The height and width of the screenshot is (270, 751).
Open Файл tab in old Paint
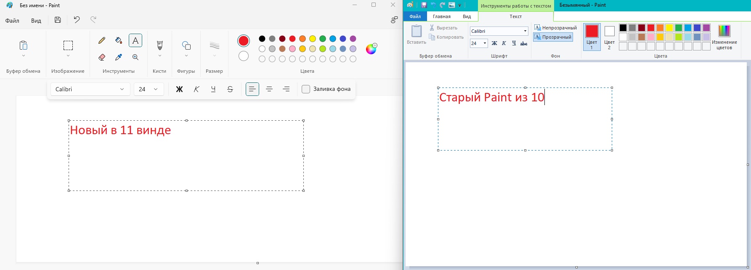415,16
